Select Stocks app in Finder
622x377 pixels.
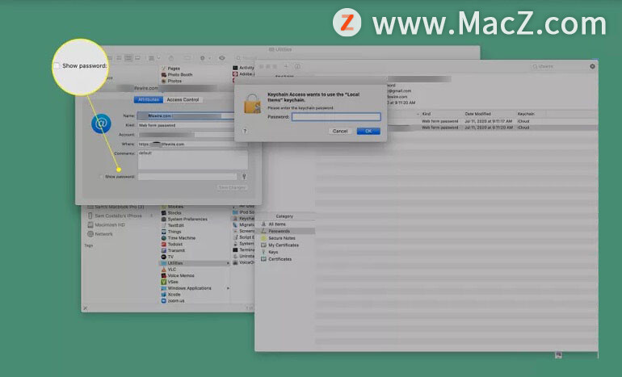[174, 213]
